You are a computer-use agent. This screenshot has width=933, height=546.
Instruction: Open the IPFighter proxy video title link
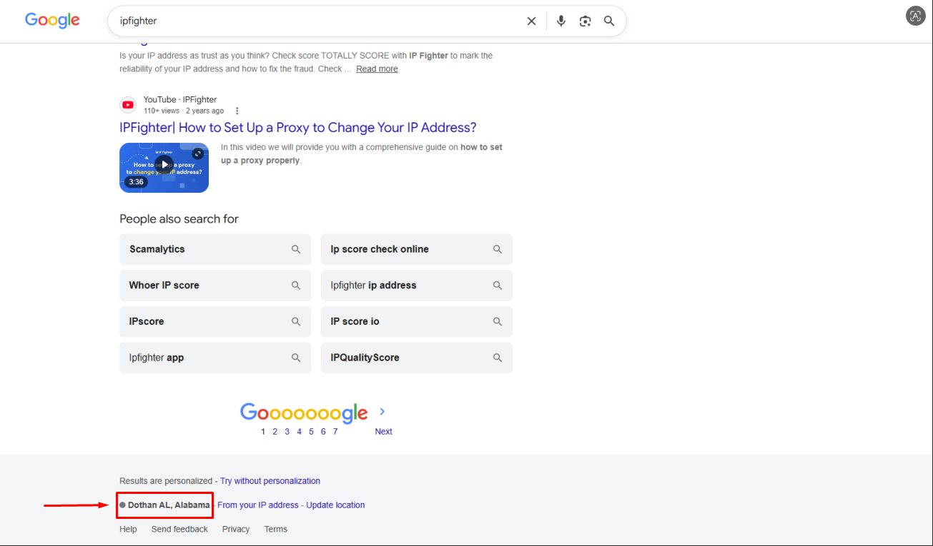[298, 128]
